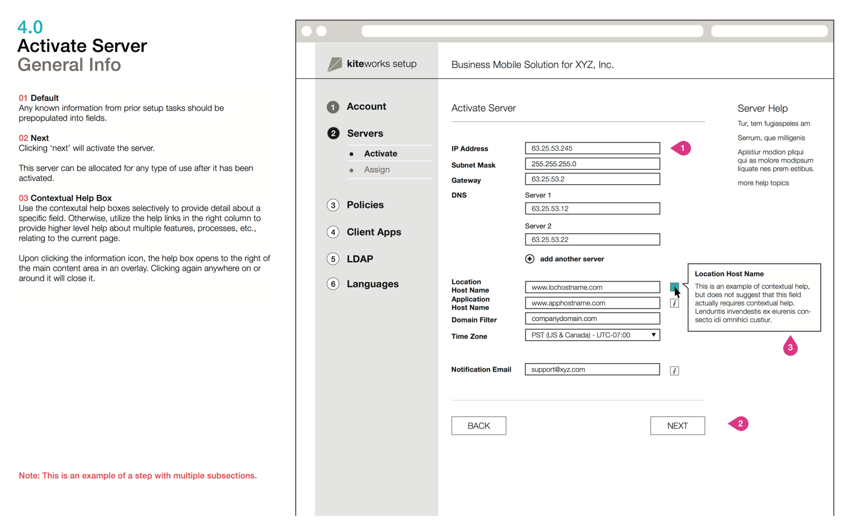Click the browser address bar
This screenshot has width=852, height=524.
pyautogui.click(x=532, y=31)
